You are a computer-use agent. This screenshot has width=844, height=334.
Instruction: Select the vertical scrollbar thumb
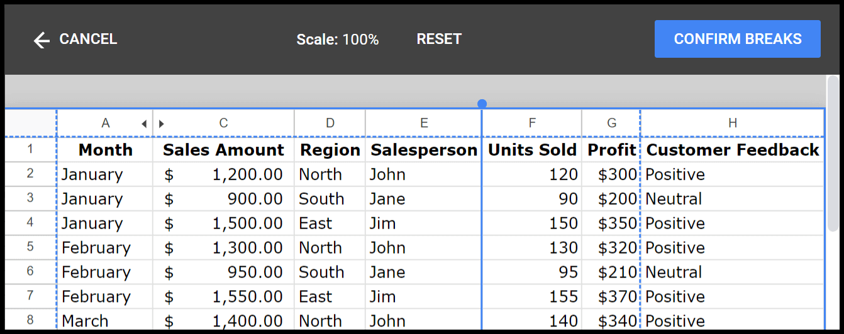[833, 154]
